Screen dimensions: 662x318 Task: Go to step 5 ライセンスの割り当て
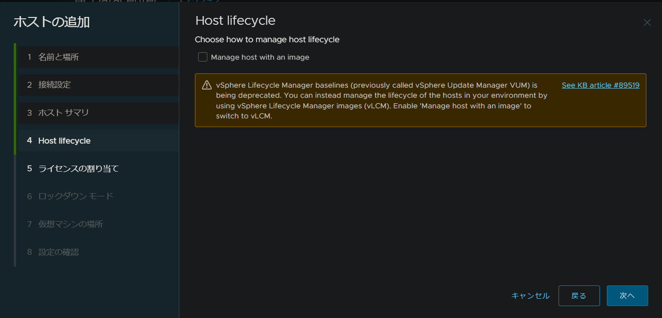click(78, 169)
